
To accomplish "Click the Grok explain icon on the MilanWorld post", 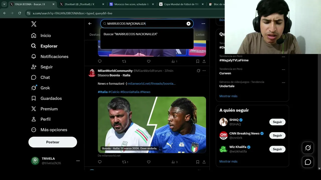I will tap(198, 71).
